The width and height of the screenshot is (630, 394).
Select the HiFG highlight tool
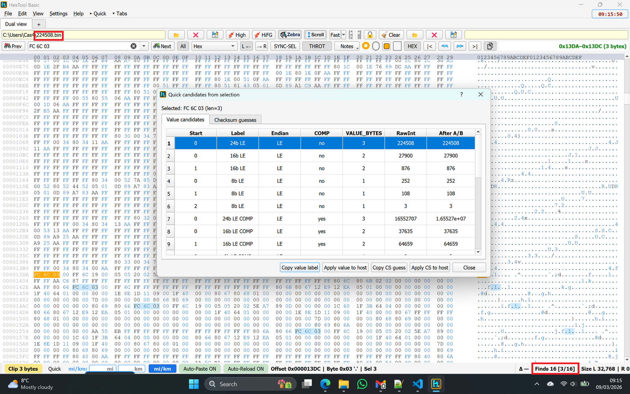tap(263, 35)
